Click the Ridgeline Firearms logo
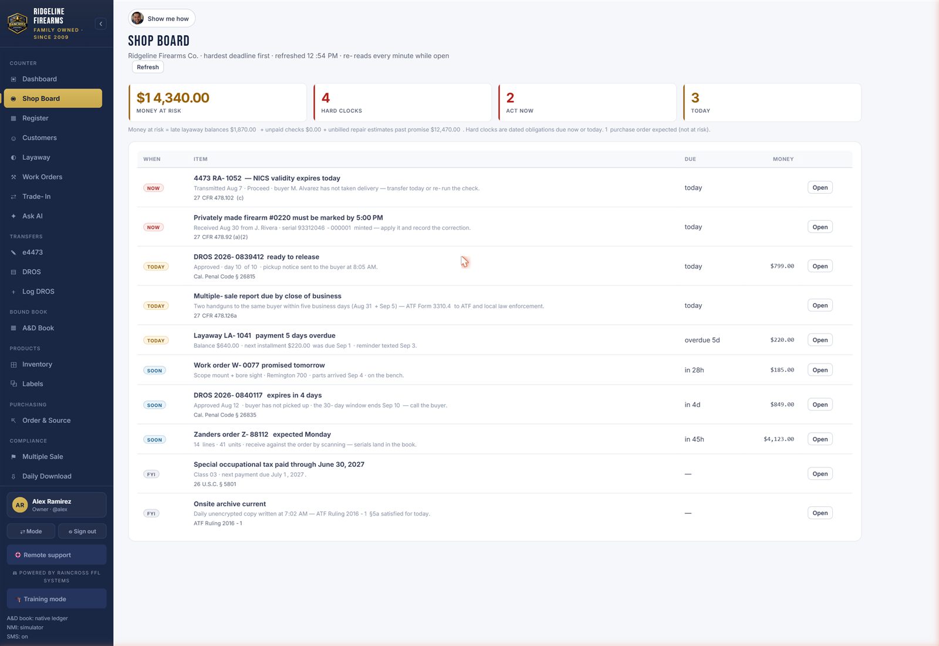 [x=18, y=24]
